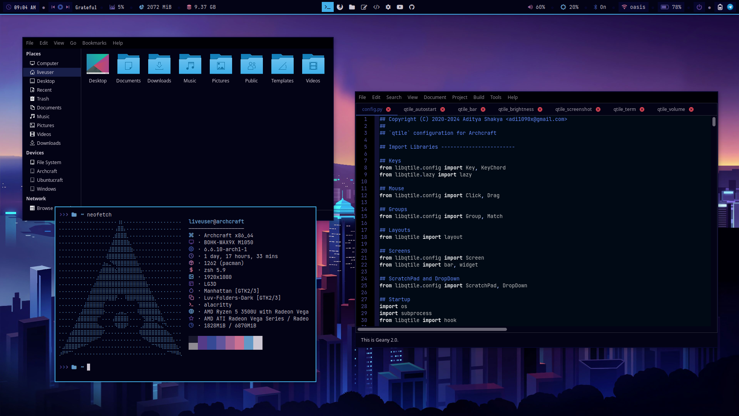The image size is (739, 416).
Task: Switch to the qtile_bar tab
Action: 467,109
